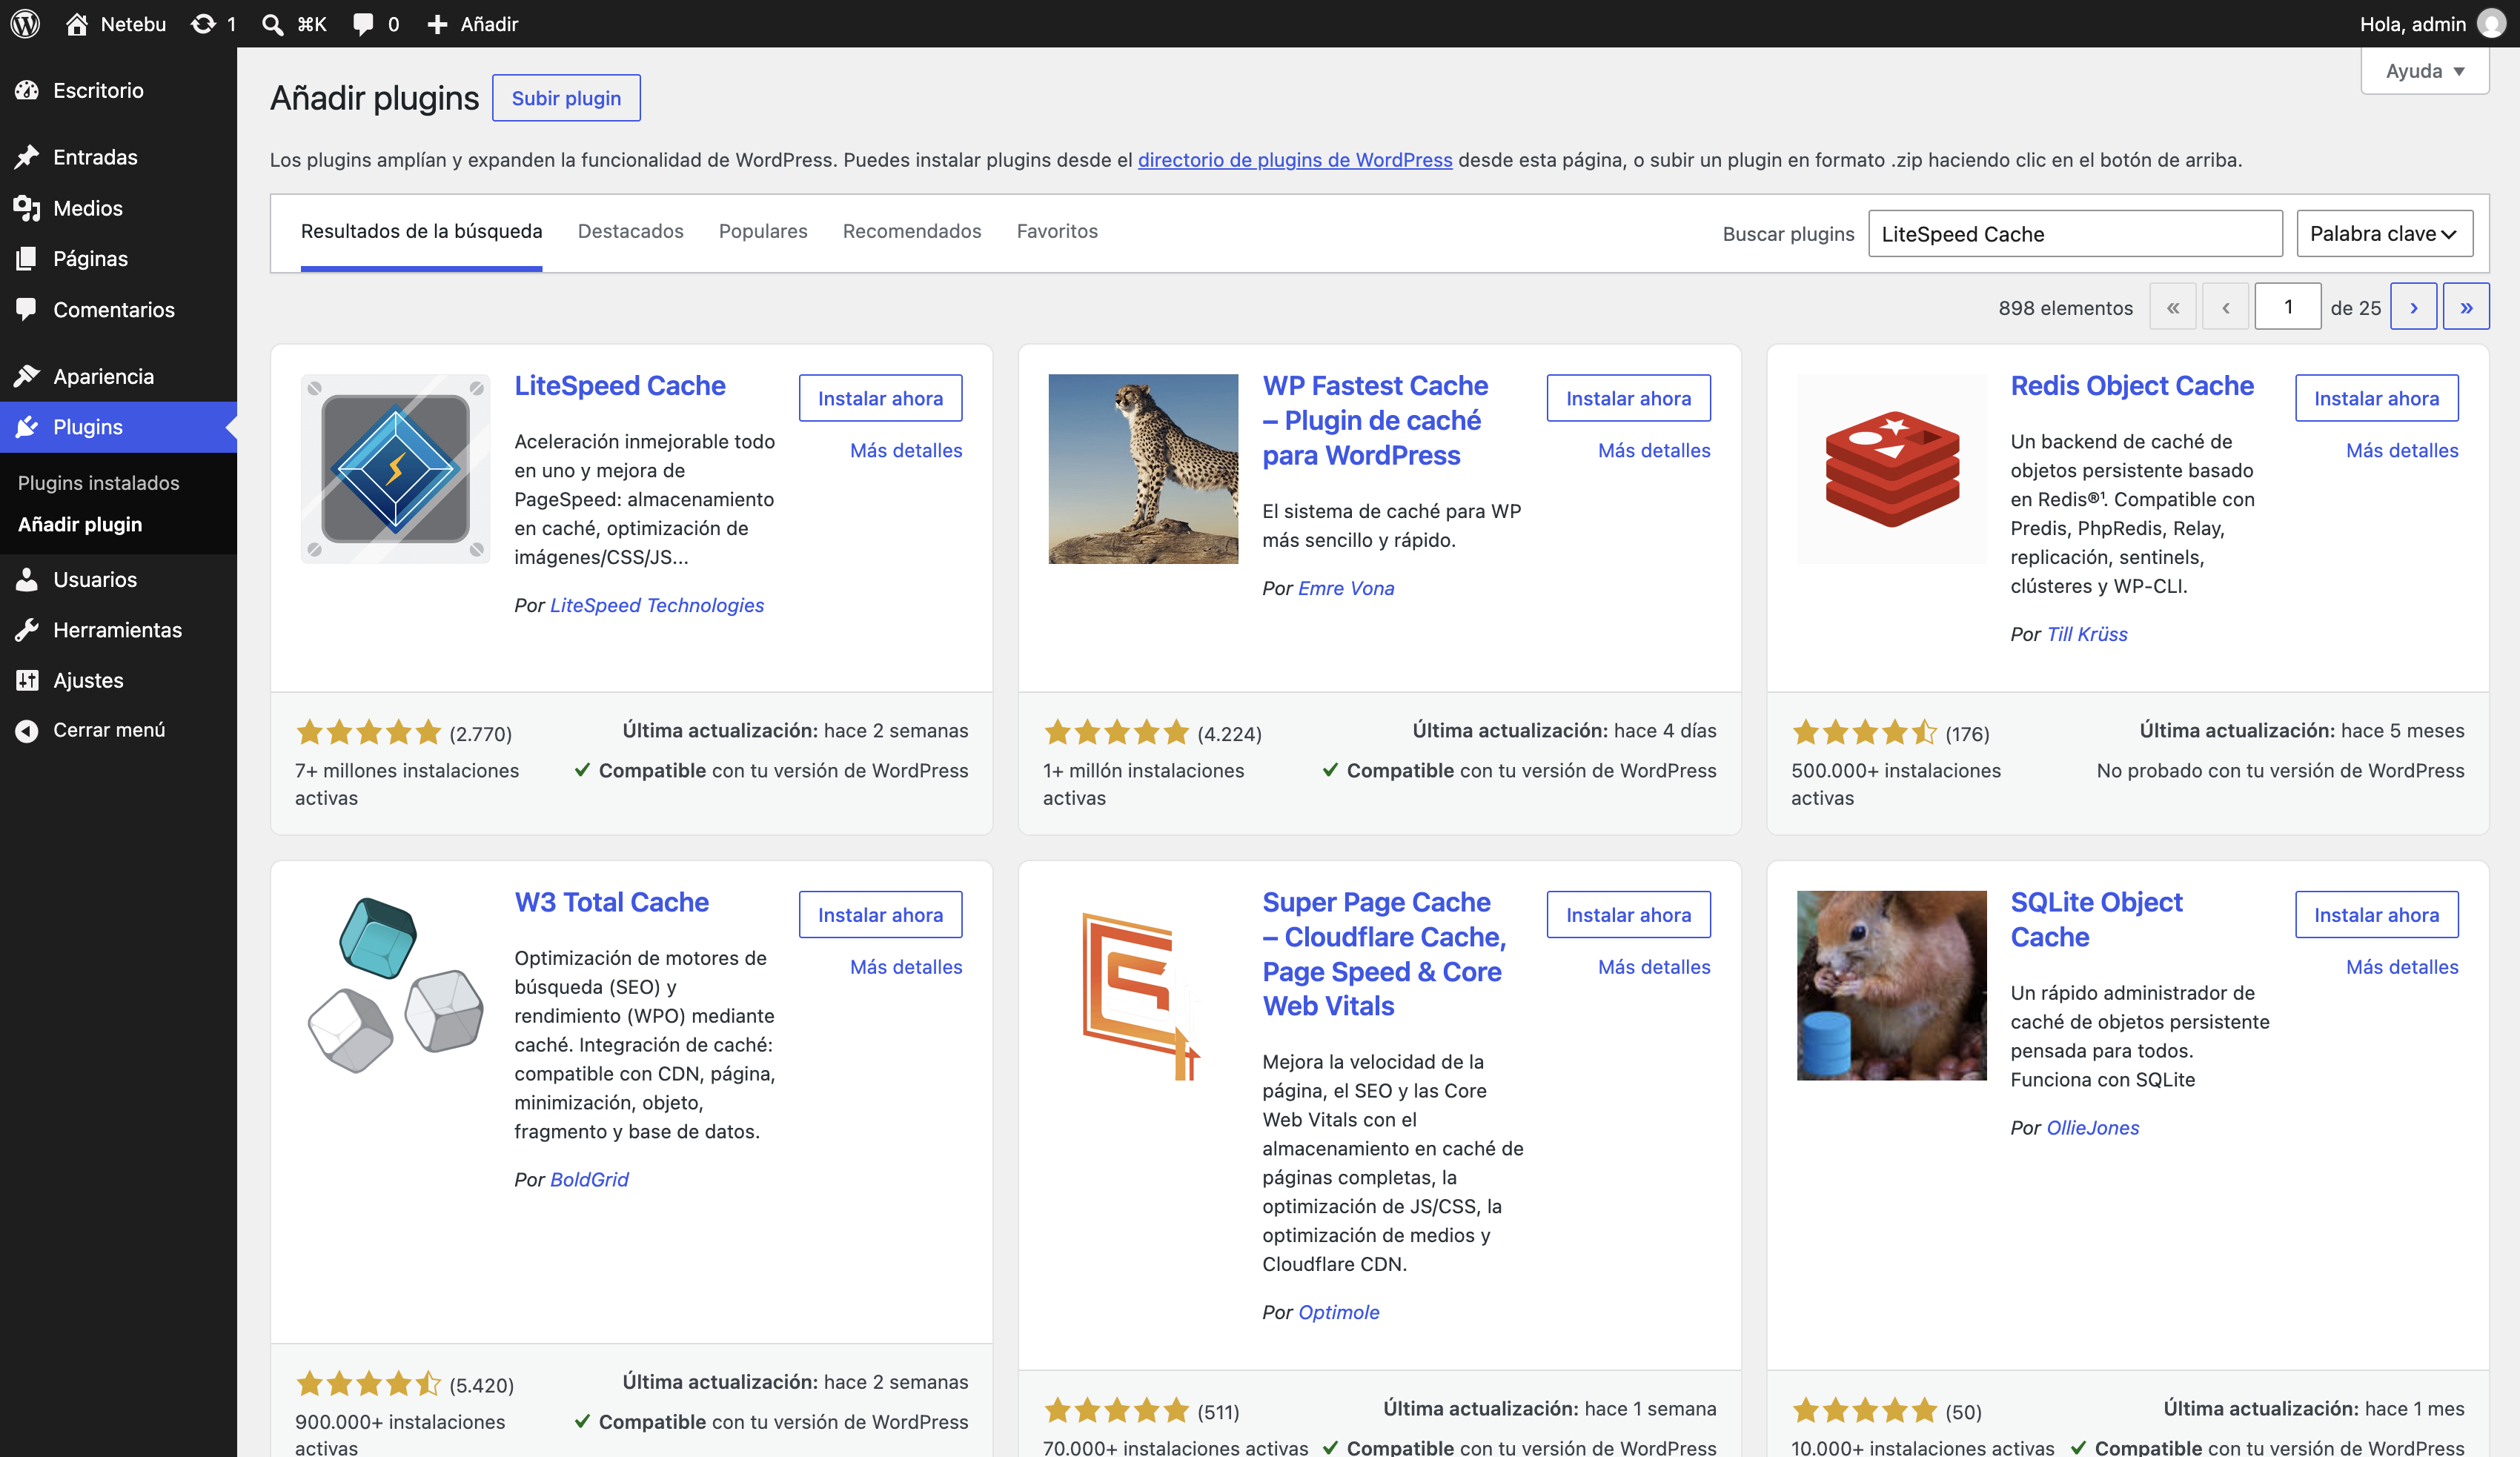Select the Resultados de la búsqueda tab
The width and height of the screenshot is (2520, 1457).
point(421,231)
